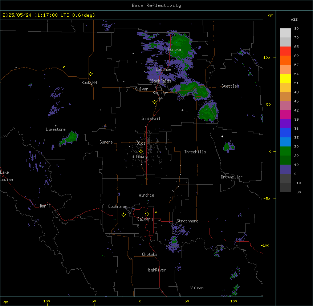Select the Airdrie city label
This screenshot has height=306, width=313.
[146, 195]
